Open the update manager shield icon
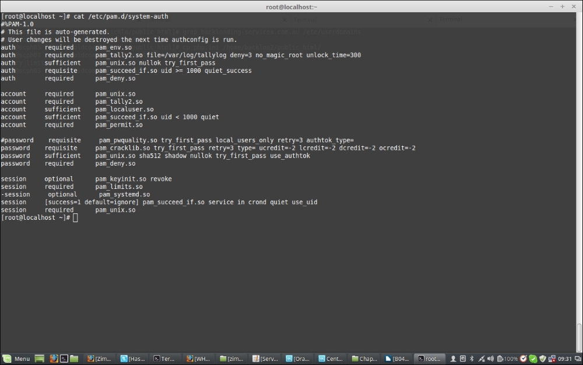The image size is (583, 365). [542, 359]
